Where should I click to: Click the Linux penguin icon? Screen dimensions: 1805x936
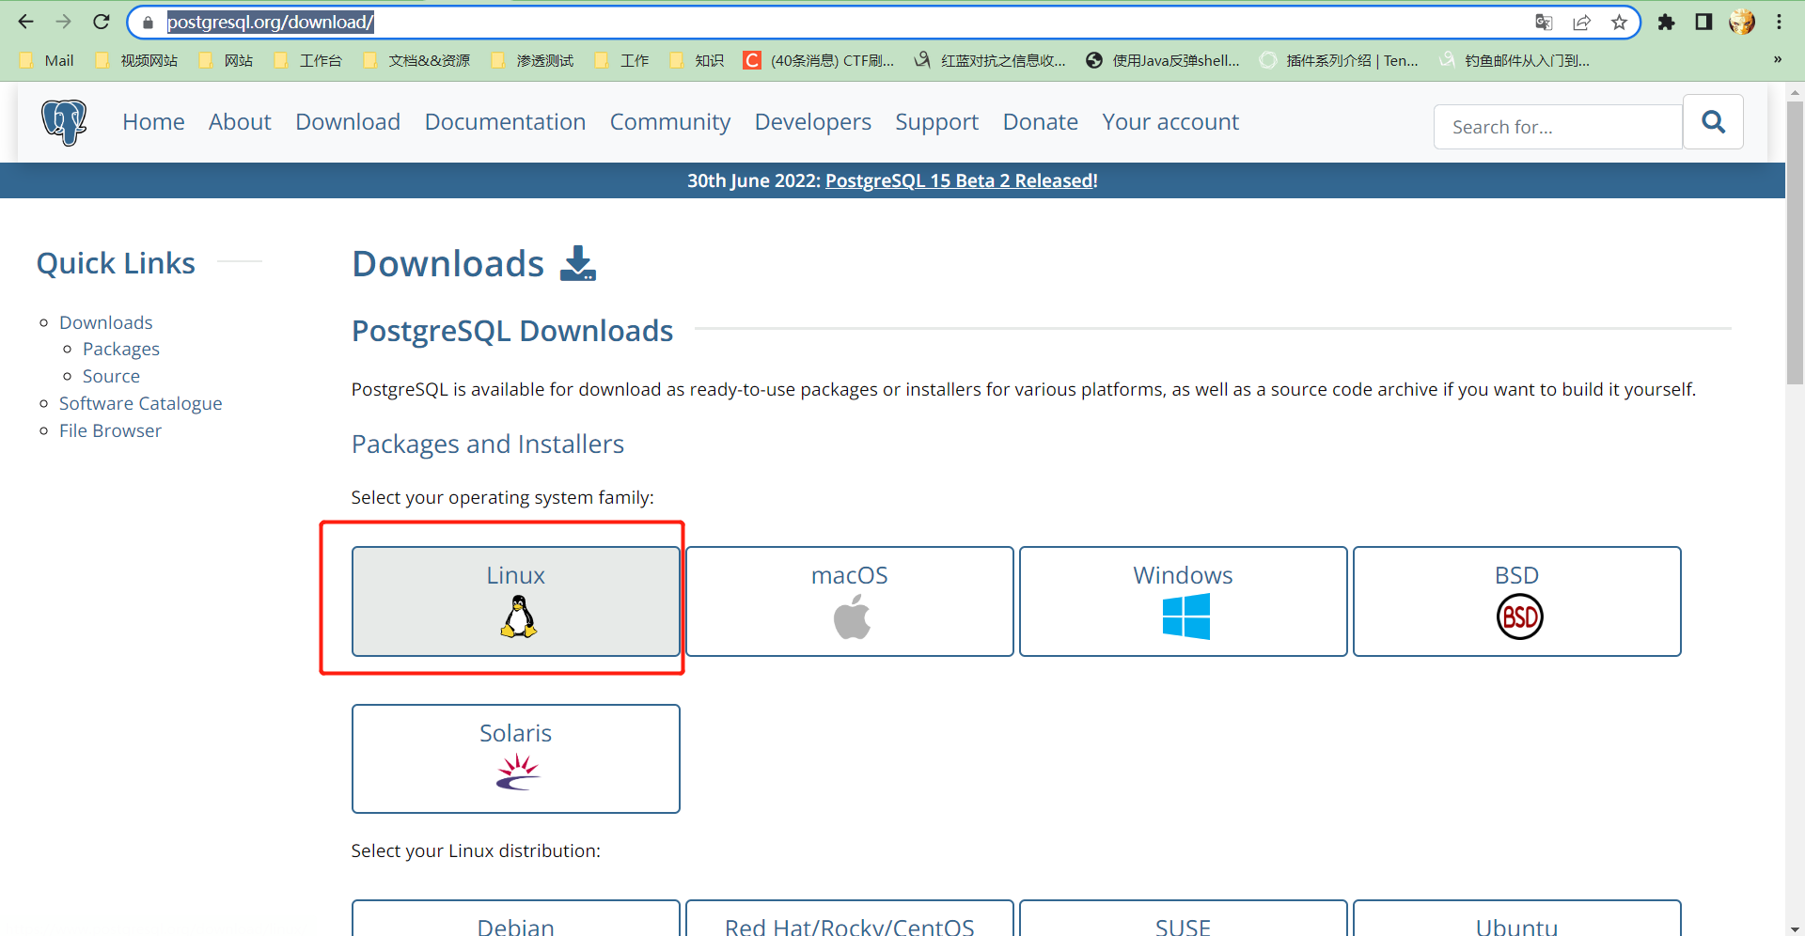click(518, 618)
